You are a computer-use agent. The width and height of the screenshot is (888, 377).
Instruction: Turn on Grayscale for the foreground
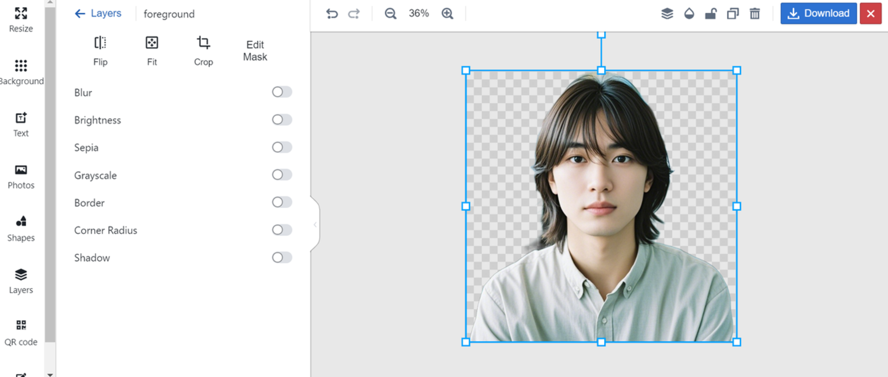[282, 175]
